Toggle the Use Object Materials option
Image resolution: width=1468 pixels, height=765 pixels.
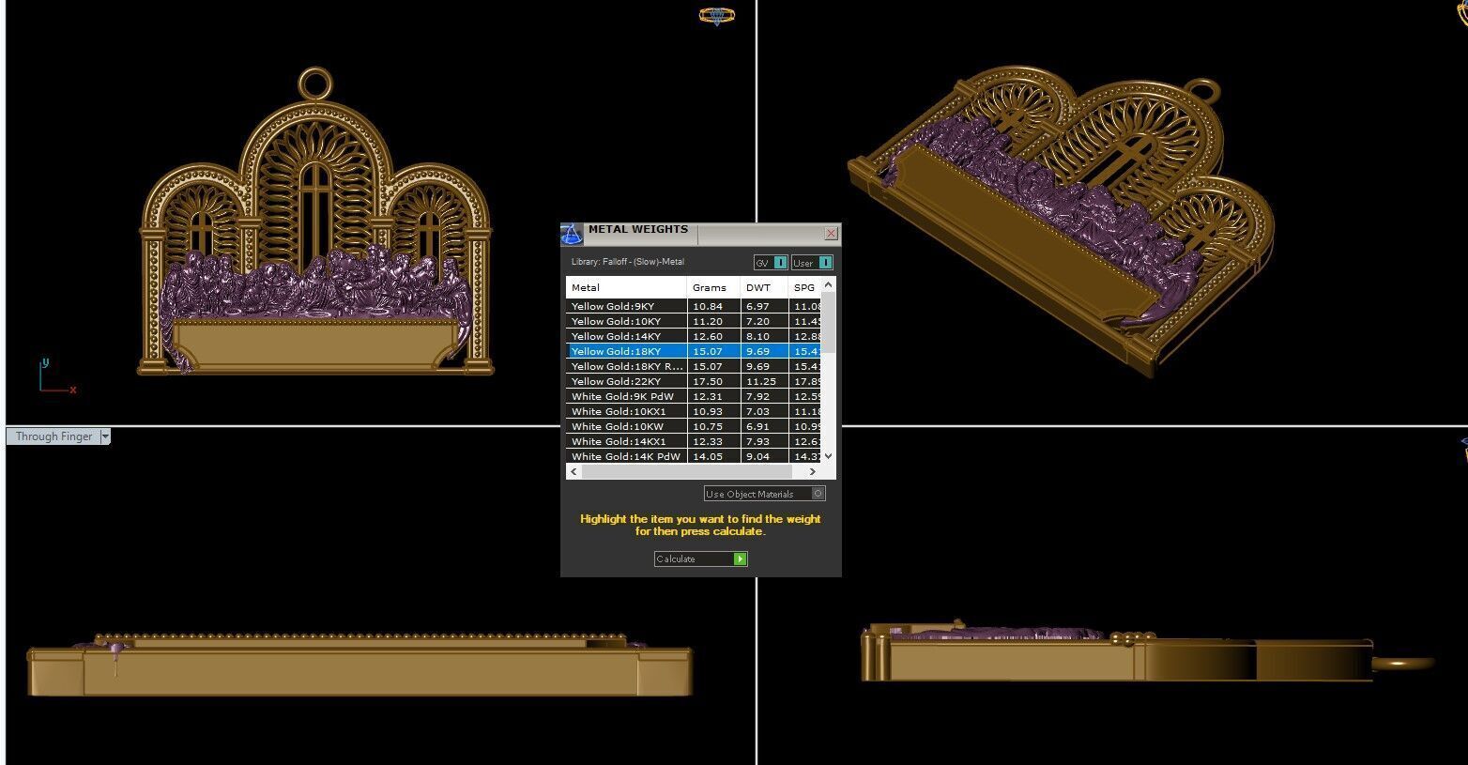click(765, 494)
